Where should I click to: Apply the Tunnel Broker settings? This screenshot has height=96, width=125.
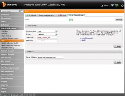(x=117, y=46)
